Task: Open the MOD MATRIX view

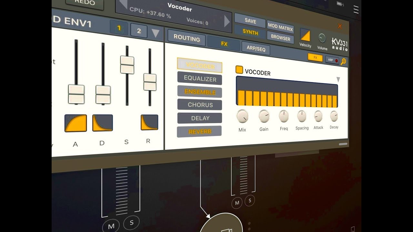Action: (280, 28)
